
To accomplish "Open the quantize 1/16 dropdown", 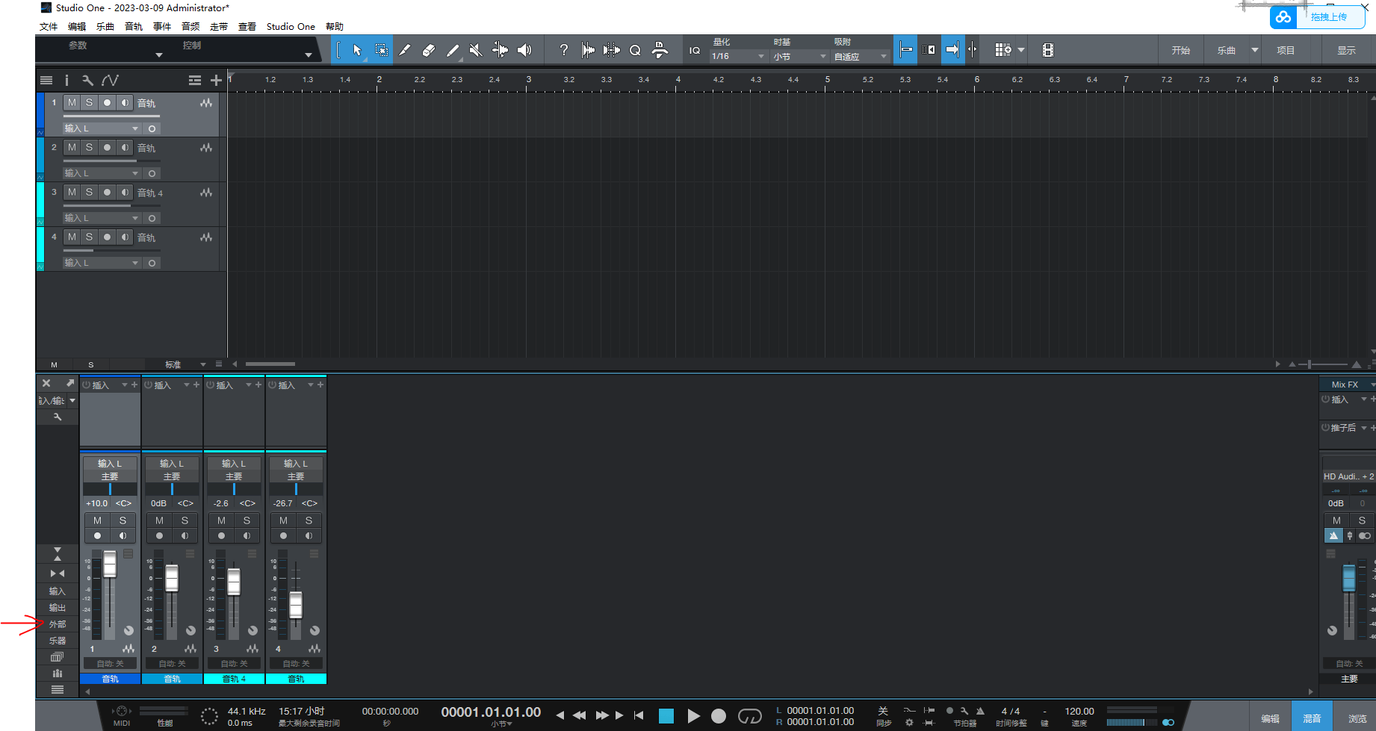I will 738,57.
